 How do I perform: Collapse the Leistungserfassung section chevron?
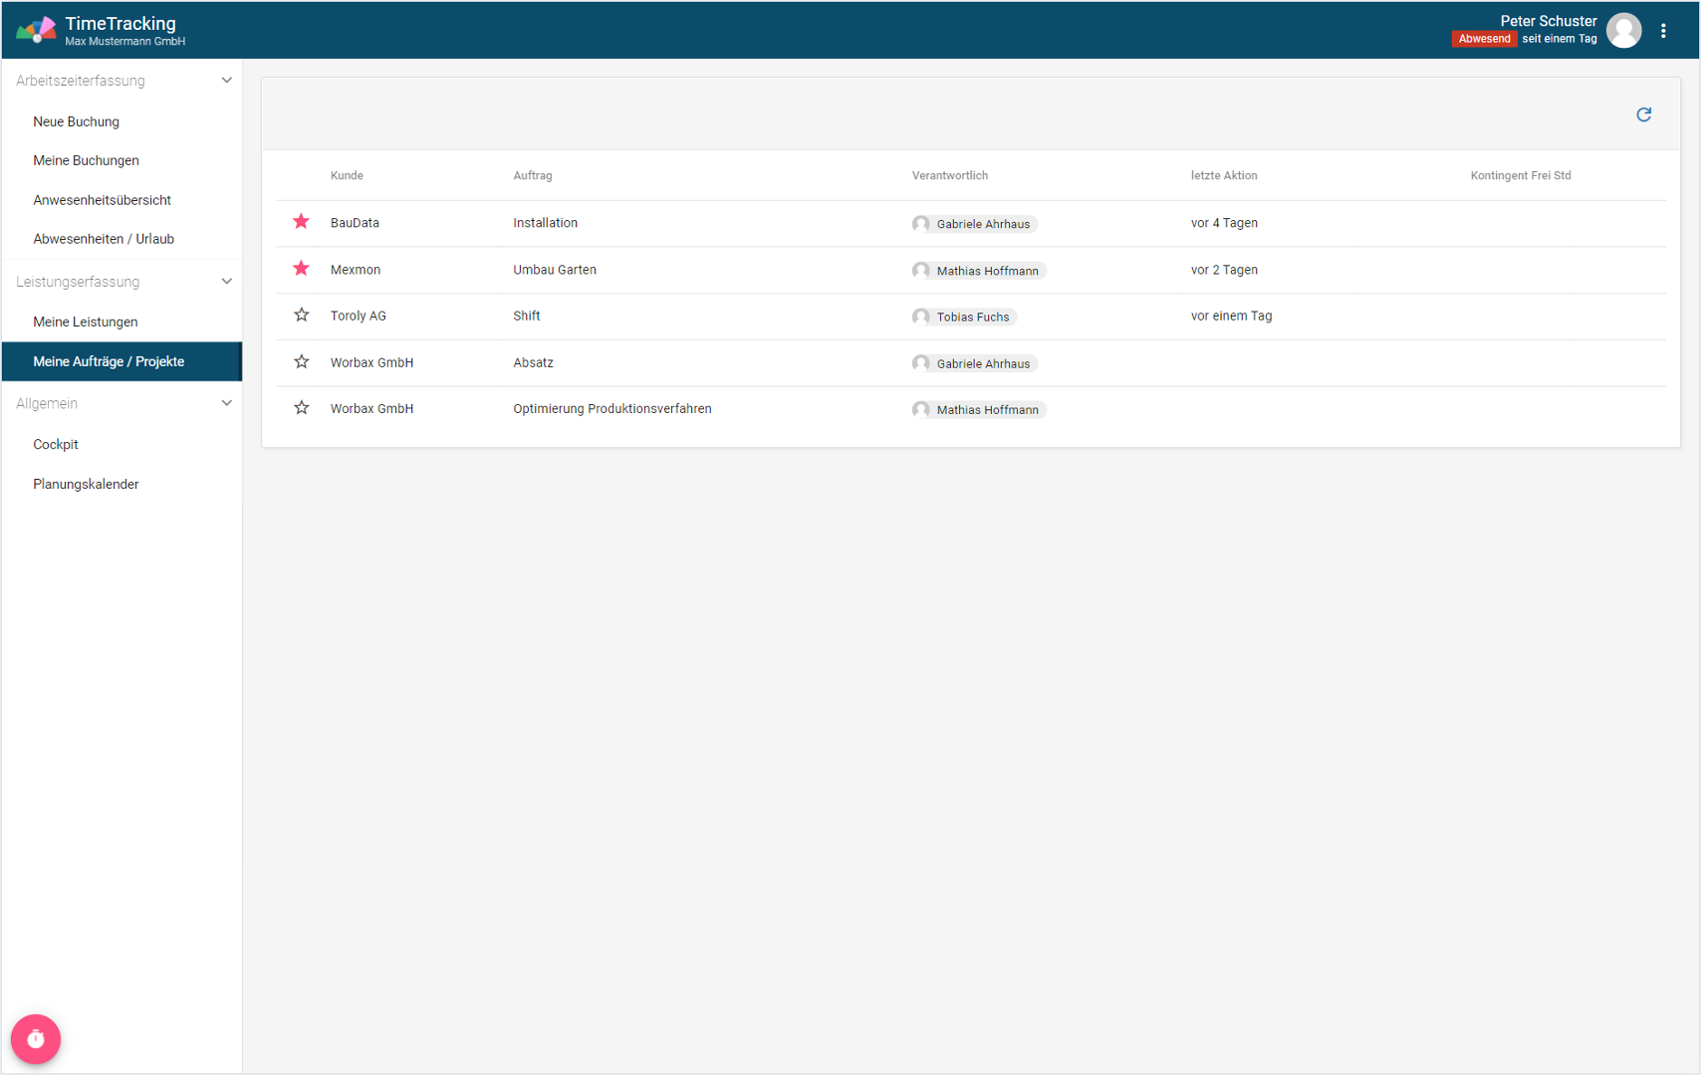coord(226,282)
